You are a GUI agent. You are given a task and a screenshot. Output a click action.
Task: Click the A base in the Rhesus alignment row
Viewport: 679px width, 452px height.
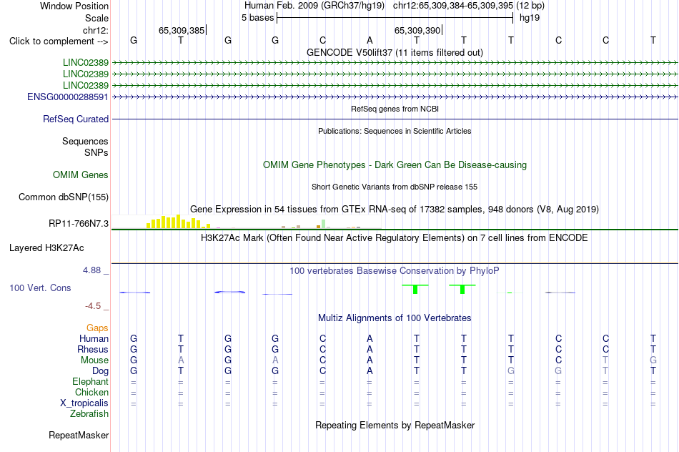coord(370,349)
